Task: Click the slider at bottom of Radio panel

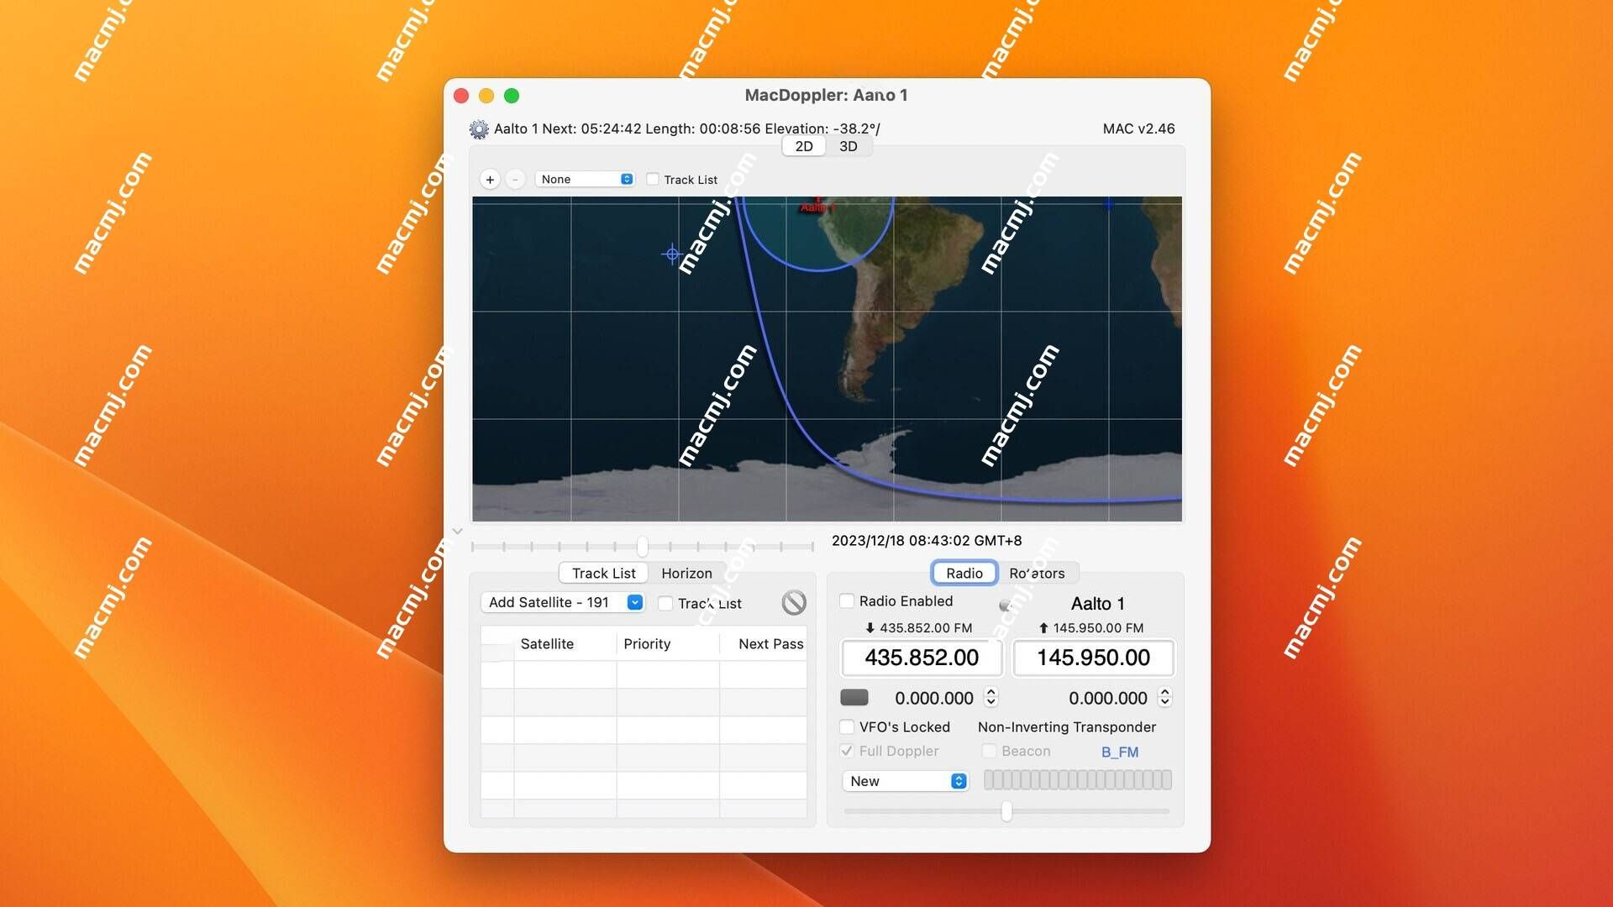Action: tap(1006, 811)
